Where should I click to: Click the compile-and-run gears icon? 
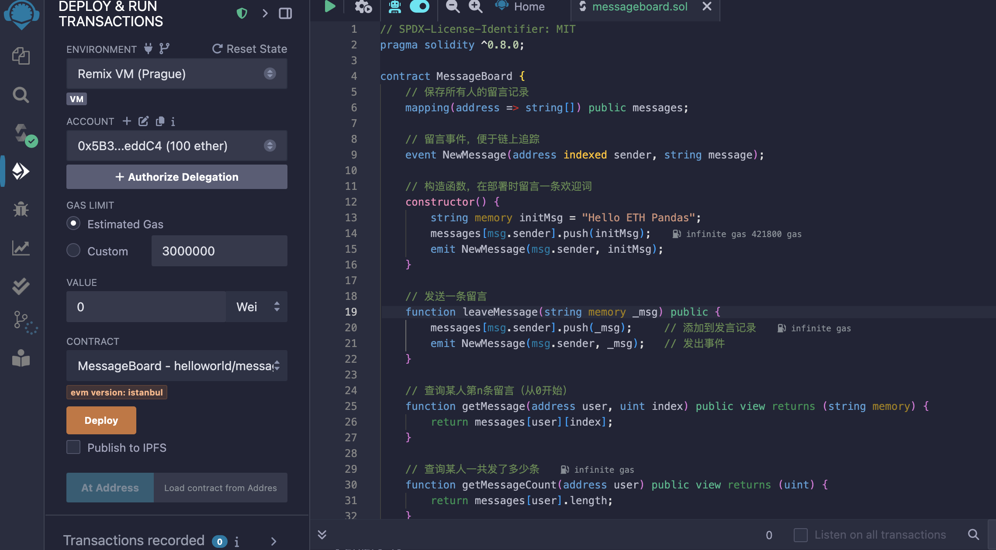tap(363, 7)
